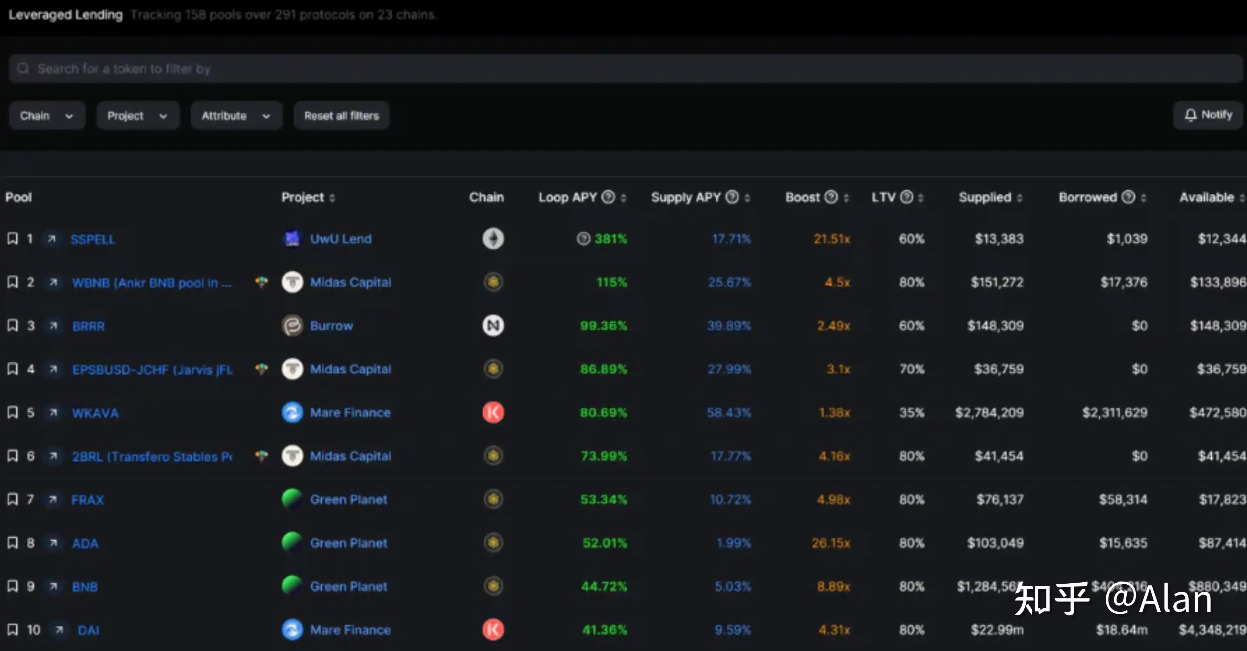Open external link arrow for DAI

click(59, 630)
